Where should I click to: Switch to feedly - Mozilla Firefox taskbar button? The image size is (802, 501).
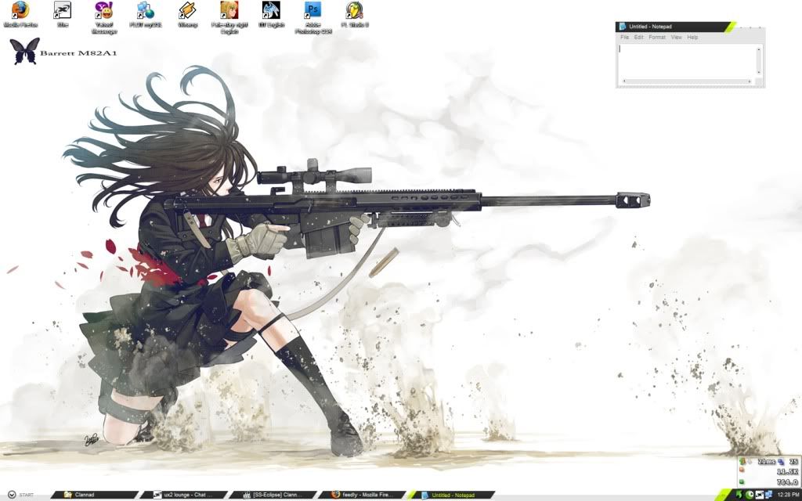tap(362, 495)
